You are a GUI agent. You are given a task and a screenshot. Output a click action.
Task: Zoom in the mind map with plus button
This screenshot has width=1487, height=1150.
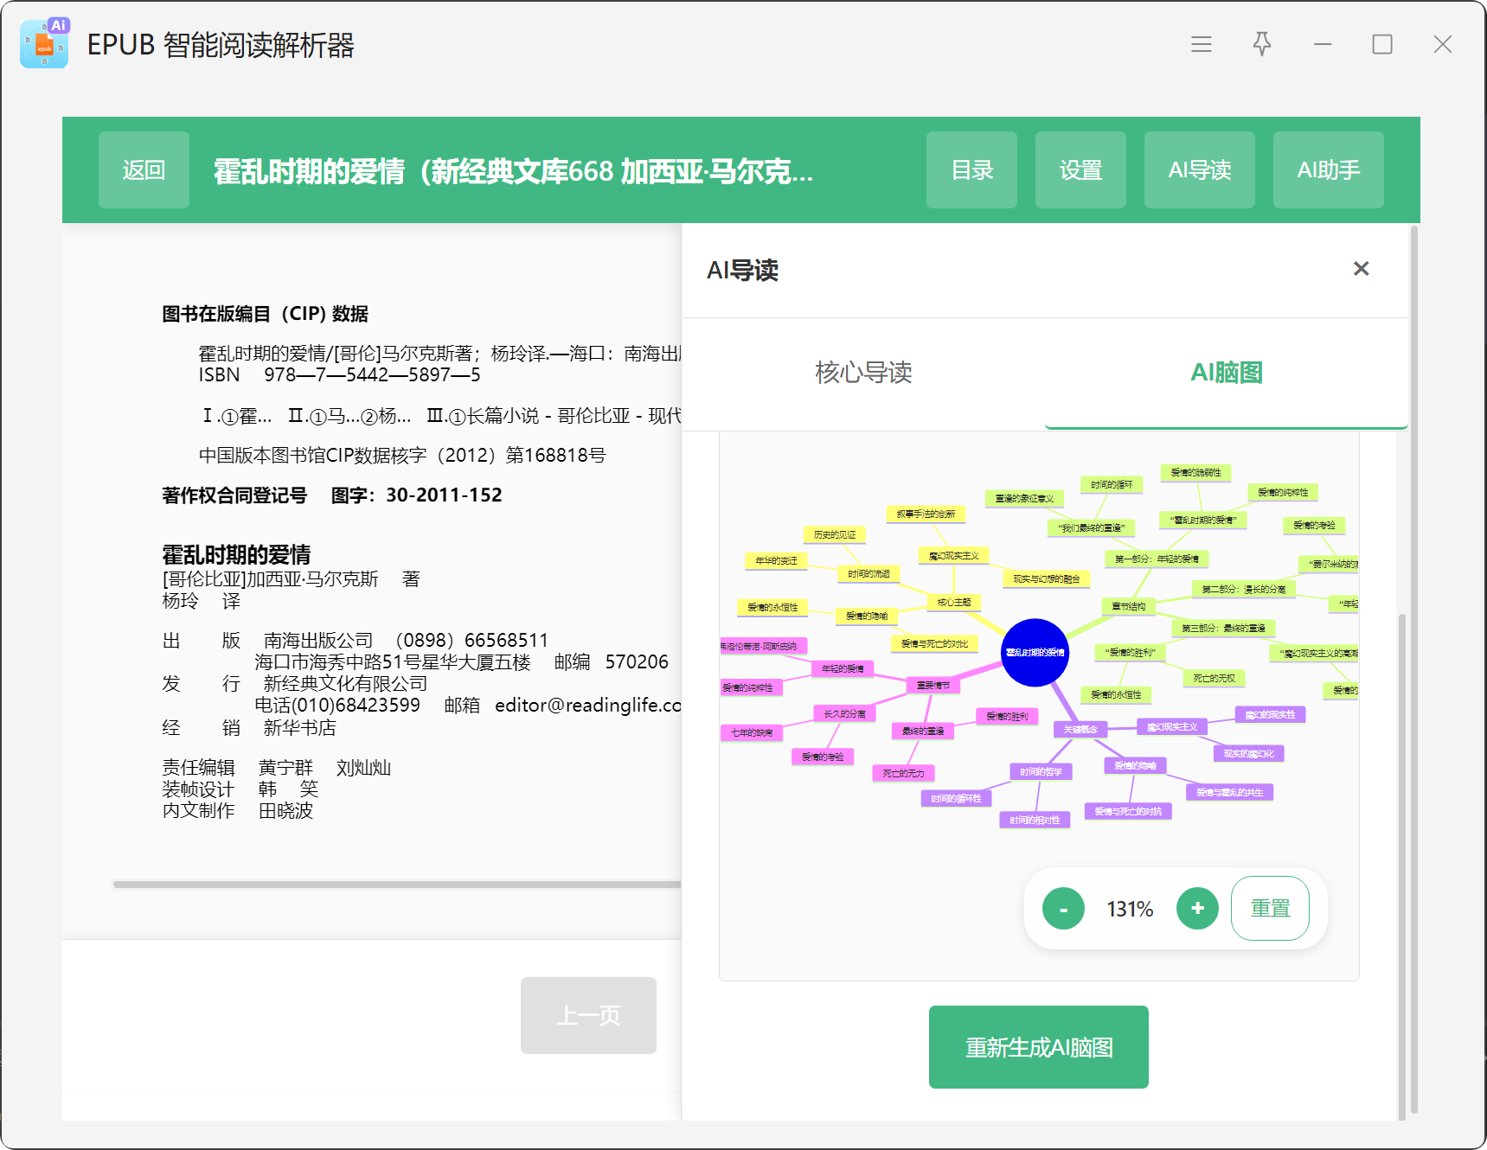pyautogui.click(x=1197, y=909)
